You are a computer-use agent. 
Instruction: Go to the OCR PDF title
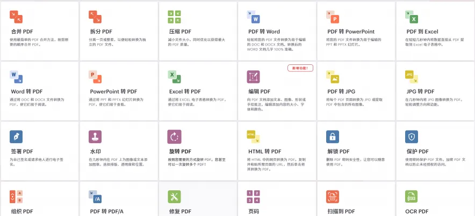coord(417,212)
